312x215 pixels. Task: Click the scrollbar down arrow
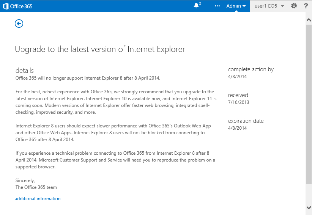coord(309,207)
